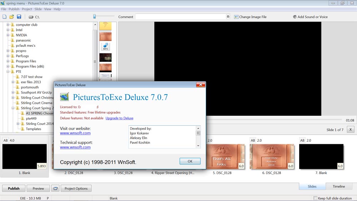The height and width of the screenshot is (201, 357).
Task: Expand the NVIDIA folder node
Action: (x=8, y=35)
